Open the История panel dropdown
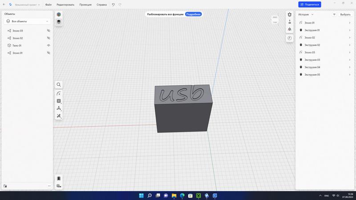 (x=306, y=15)
